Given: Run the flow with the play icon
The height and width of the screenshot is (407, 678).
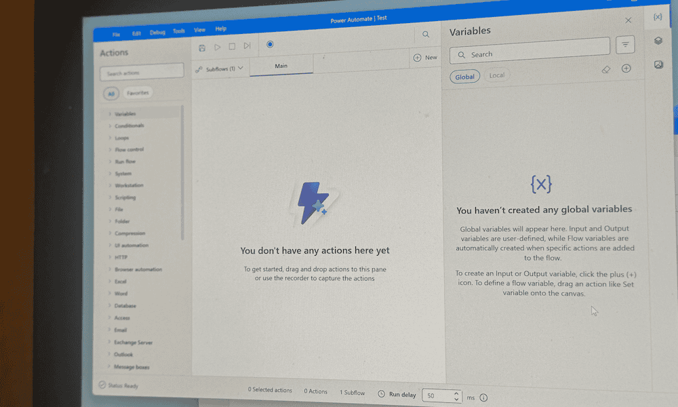Looking at the screenshot, I should pos(218,47).
